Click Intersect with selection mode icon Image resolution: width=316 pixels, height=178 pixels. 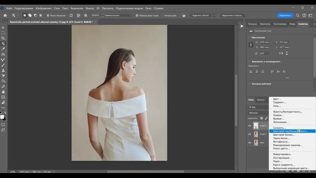pyautogui.click(x=40, y=15)
